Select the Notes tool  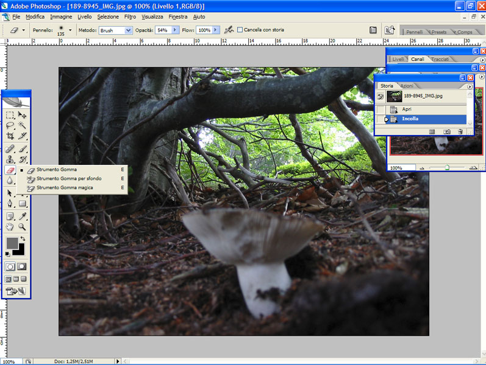tap(10, 217)
